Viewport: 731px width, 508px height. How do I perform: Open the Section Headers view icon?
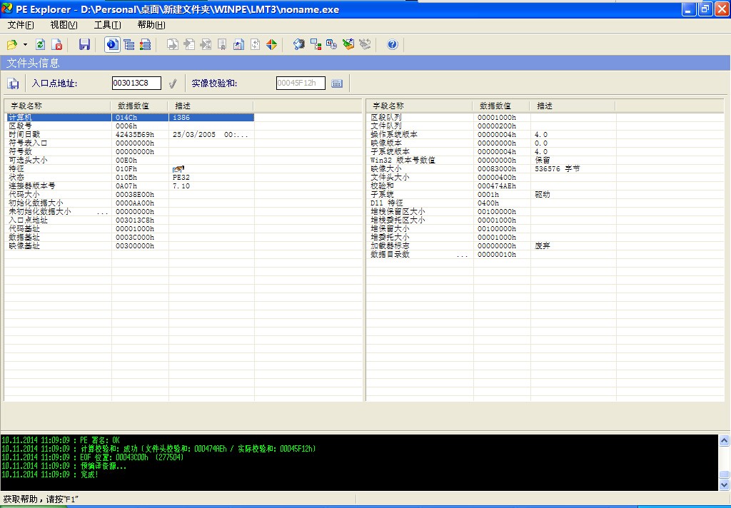145,45
